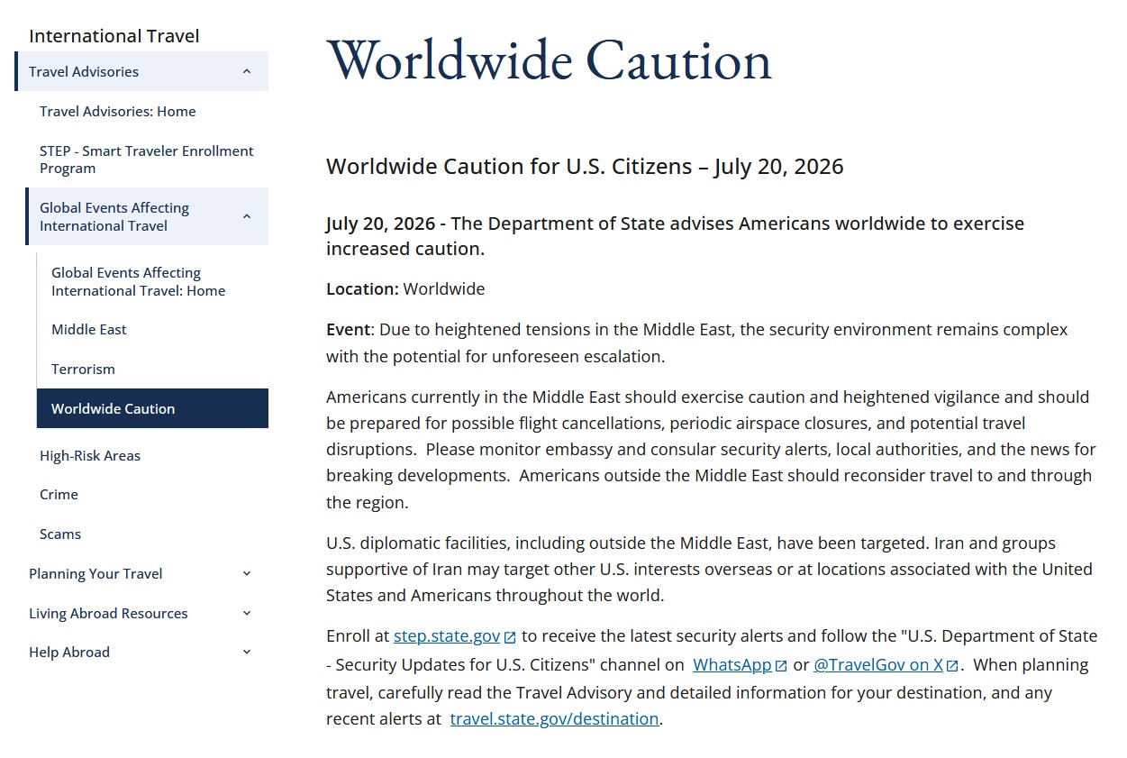Click external link icon after @TravelGov on X
Viewport: 1127px width, 758px height.
coord(952,666)
